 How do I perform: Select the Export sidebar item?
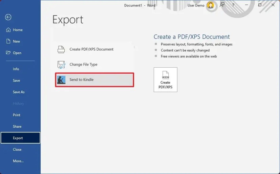tap(20, 138)
